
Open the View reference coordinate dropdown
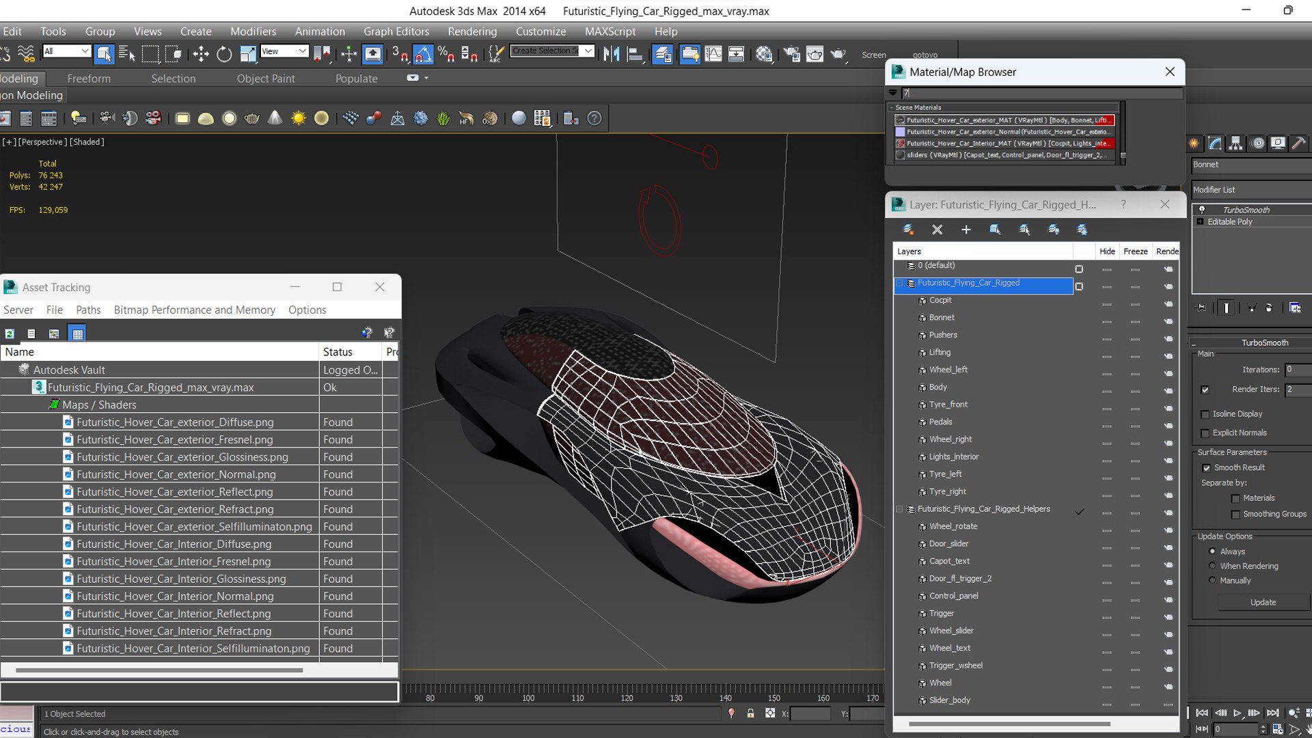click(x=284, y=51)
